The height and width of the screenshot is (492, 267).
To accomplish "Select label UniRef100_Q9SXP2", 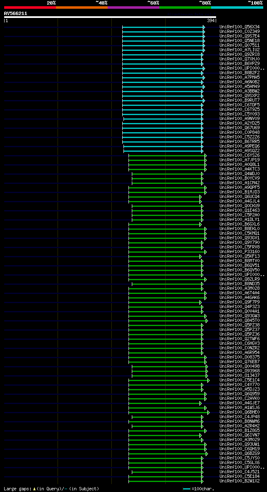I will [x=239, y=96].
